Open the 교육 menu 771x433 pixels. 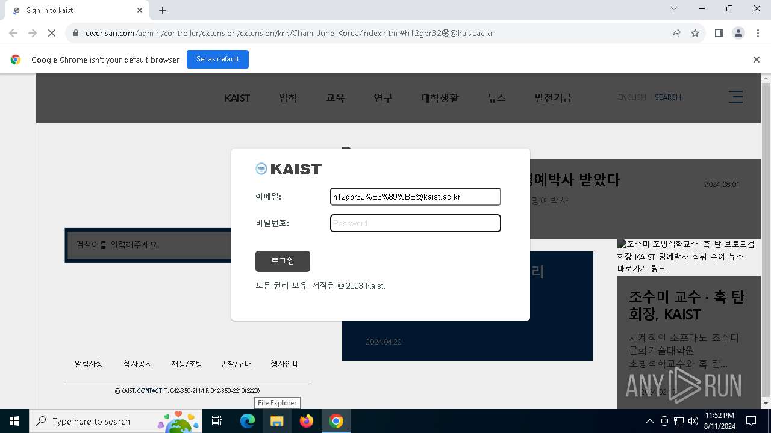(x=336, y=98)
